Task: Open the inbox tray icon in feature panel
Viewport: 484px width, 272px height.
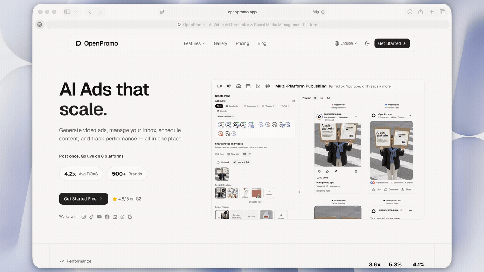Action: (x=239, y=86)
